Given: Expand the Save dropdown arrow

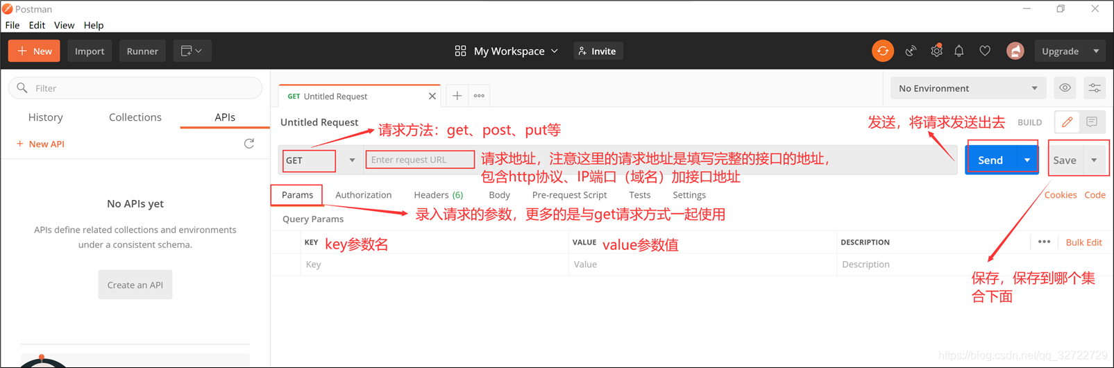Looking at the screenshot, I should point(1095,160).
